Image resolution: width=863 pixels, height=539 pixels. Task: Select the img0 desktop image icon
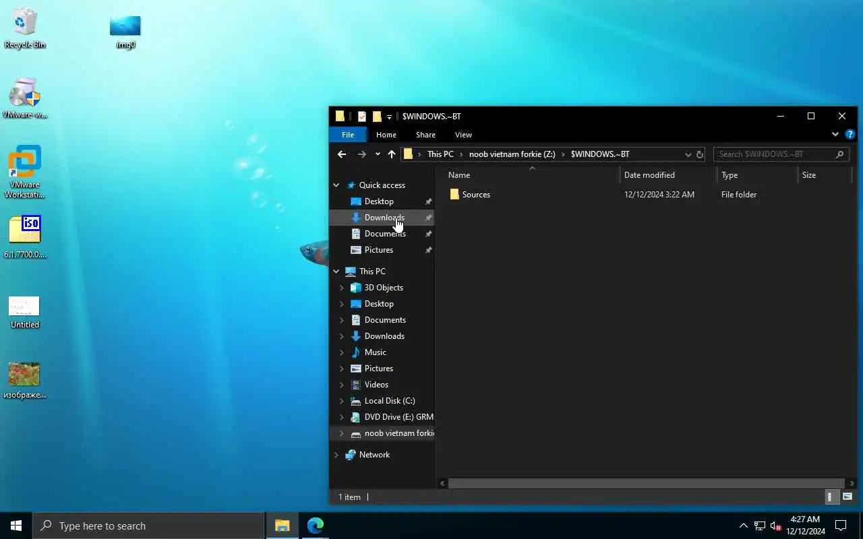125,32
